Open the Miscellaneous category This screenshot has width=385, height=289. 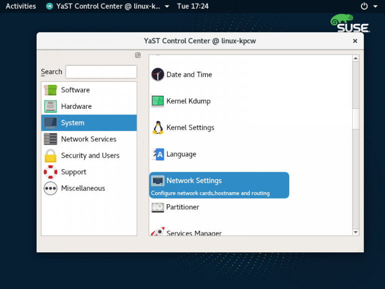pyautogui.click(x=83, y=188)
